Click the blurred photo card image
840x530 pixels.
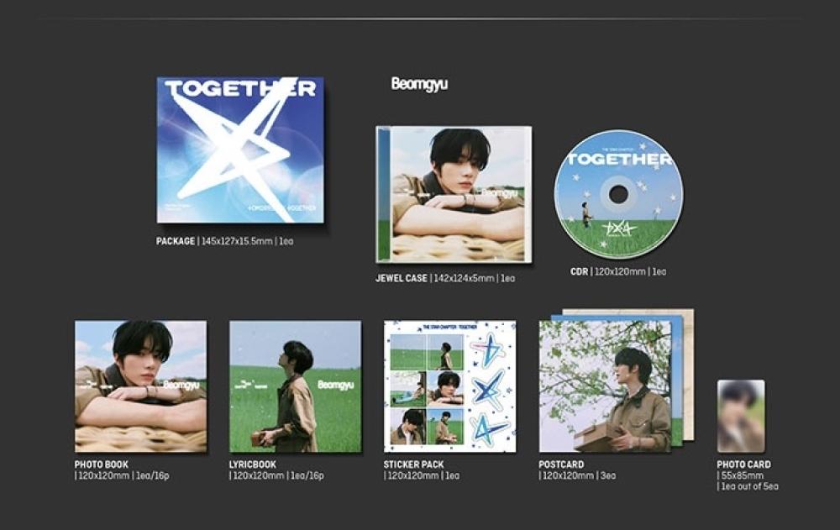pos(742,416)
